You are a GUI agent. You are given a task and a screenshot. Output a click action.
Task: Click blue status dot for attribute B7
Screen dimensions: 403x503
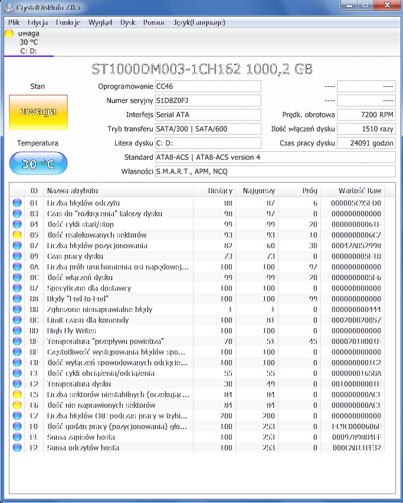(x=17, y=288)
